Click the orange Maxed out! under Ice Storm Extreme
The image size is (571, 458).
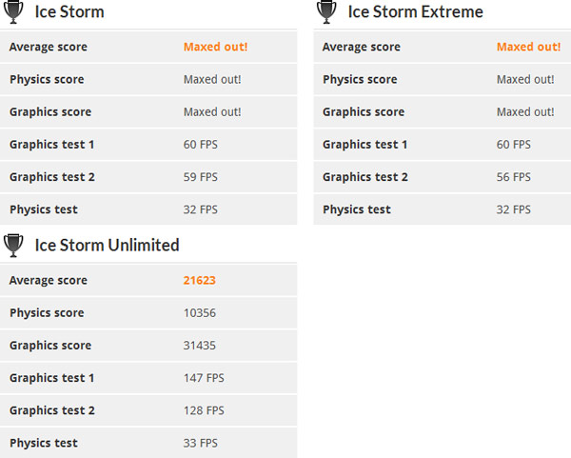(528, 47)
